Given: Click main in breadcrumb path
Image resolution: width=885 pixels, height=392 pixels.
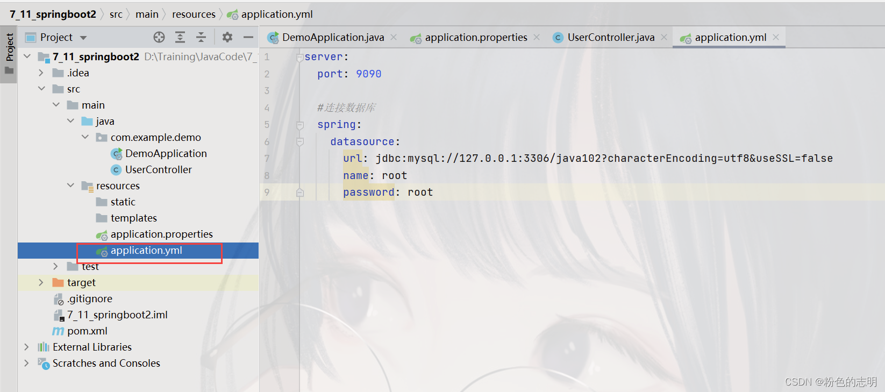Looking at the screenshot, I should click(x=147, y=14).
